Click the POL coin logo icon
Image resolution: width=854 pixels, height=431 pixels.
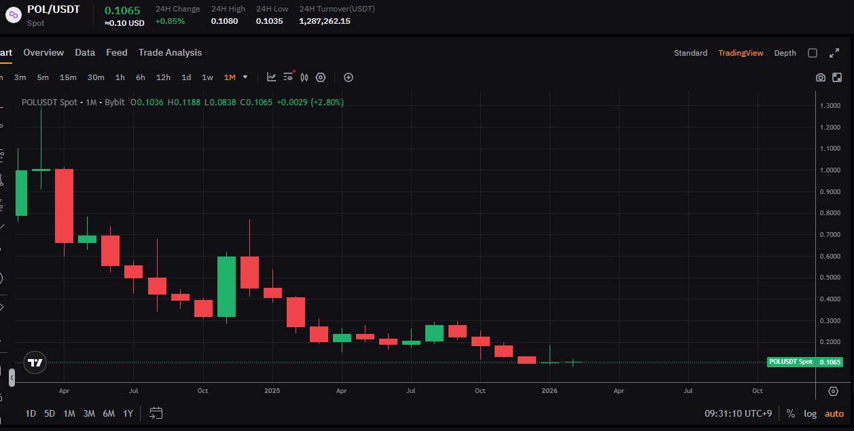(12, 14)
